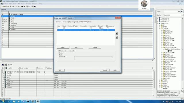This screenshot has width=184, height=103.
Task: Expand the FM-300 folder node
Action: pos(160,80)
